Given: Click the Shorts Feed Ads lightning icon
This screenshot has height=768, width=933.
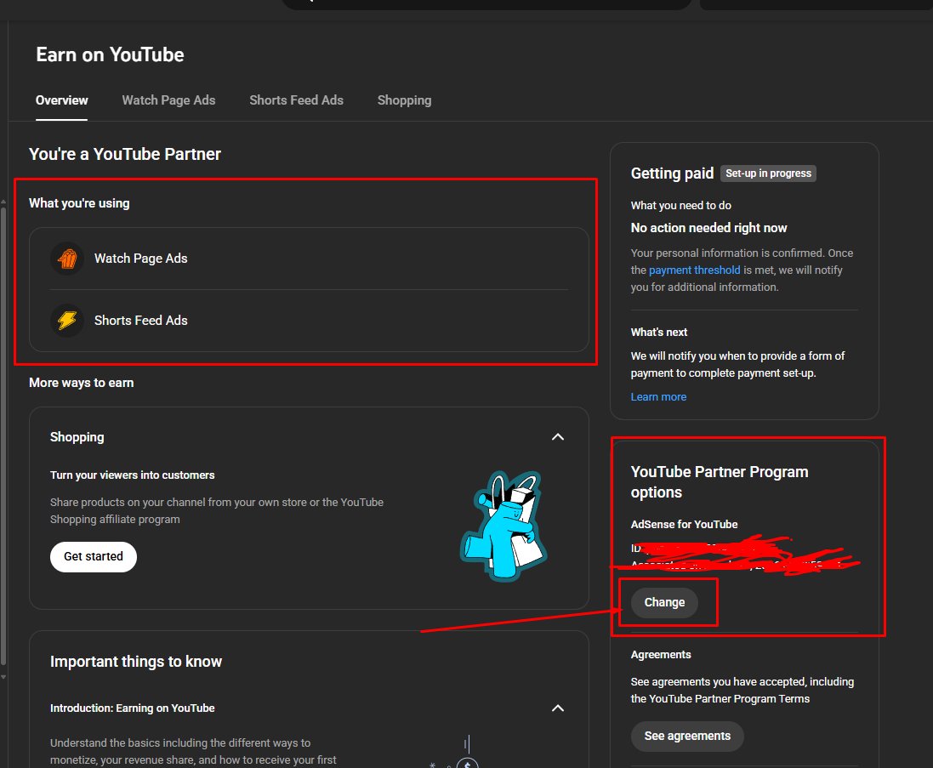Looking at the screenshot, I should tap(67, 321).
